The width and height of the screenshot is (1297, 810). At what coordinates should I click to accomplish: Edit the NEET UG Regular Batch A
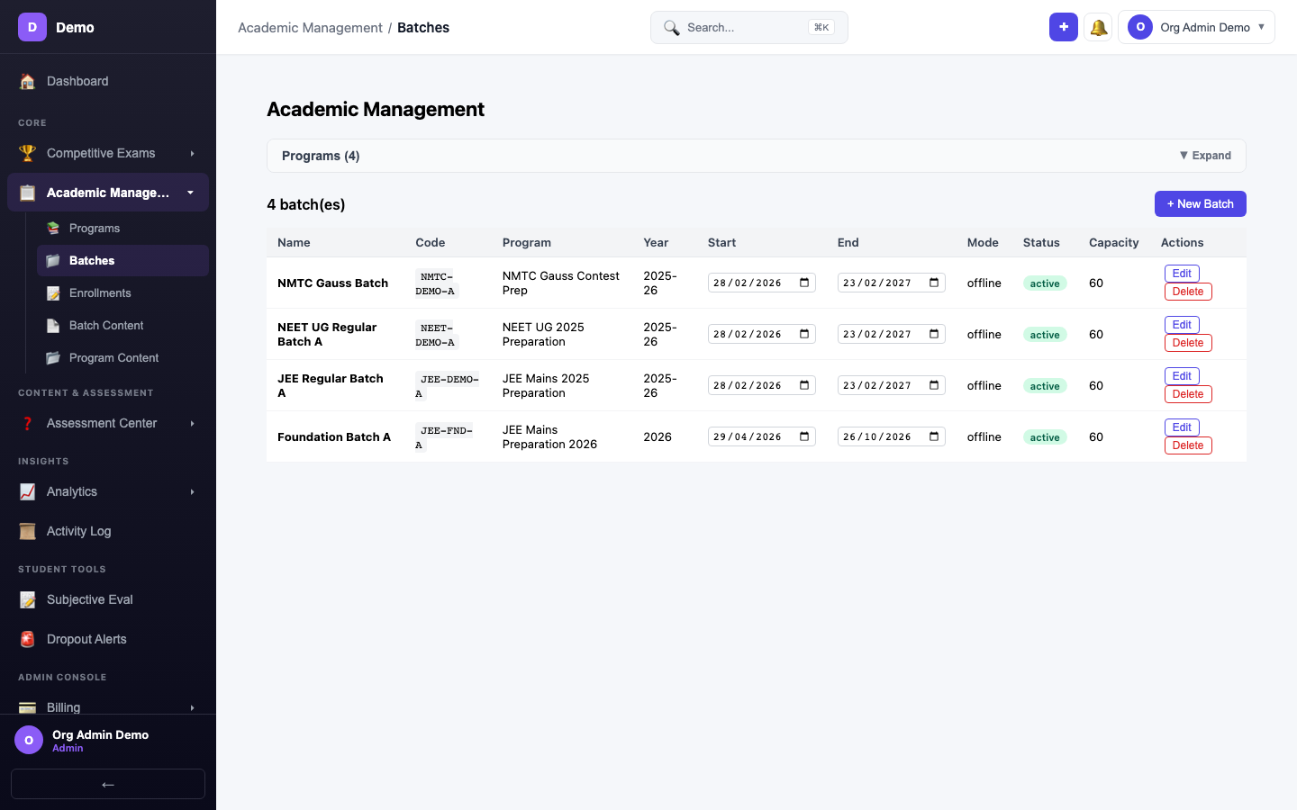(x=1182, y=325)
